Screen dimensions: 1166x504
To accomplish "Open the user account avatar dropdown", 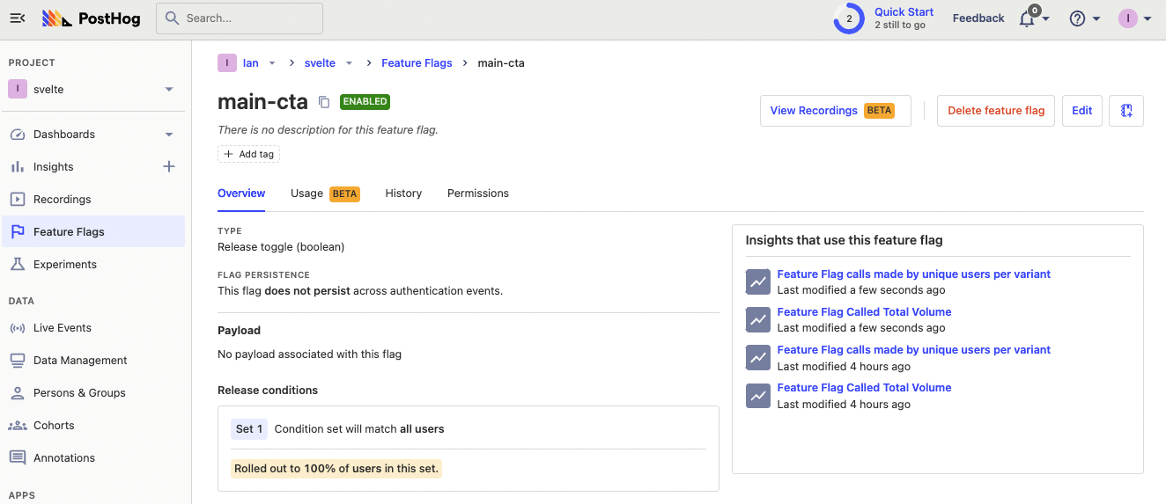I will click(1134, 18).
